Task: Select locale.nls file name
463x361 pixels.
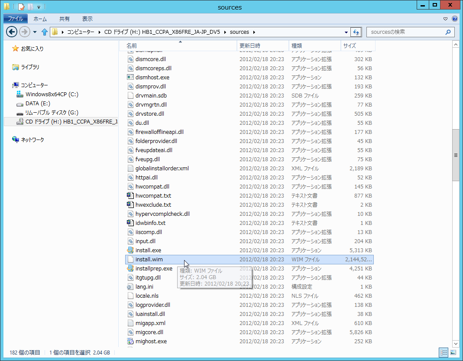Action: click(147, 296)
